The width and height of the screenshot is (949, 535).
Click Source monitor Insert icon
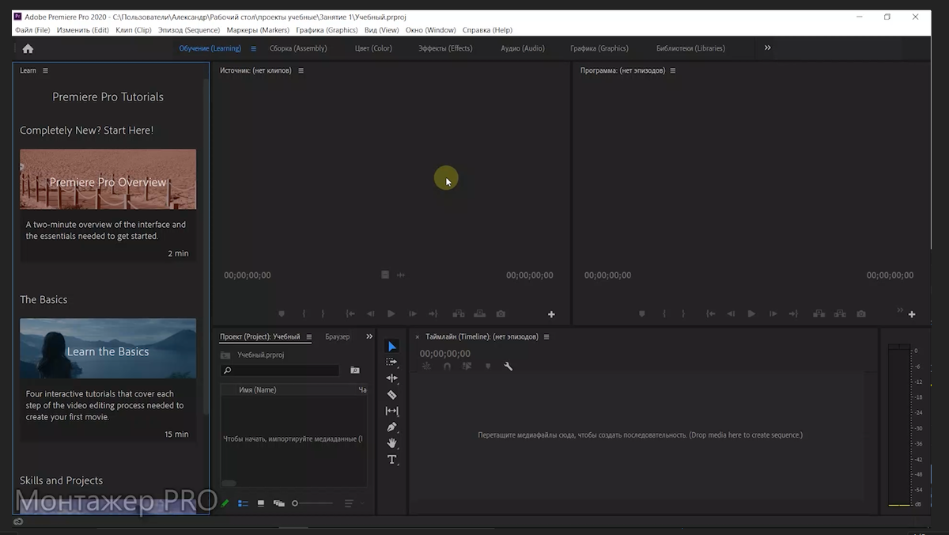tap(459, 314)
